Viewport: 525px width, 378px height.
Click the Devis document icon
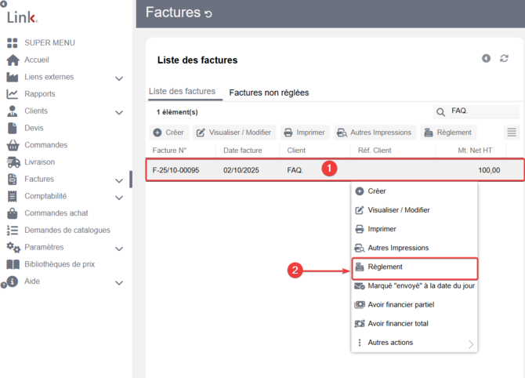coord(13,128)
